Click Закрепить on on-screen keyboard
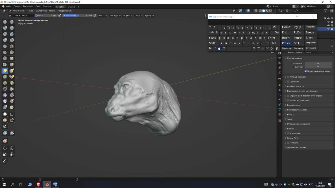 311,43
